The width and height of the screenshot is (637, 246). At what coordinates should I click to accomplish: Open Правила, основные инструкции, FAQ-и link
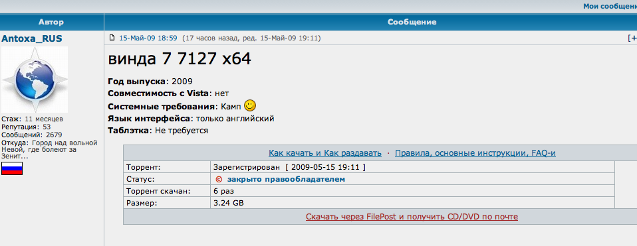tap(475, 153)
